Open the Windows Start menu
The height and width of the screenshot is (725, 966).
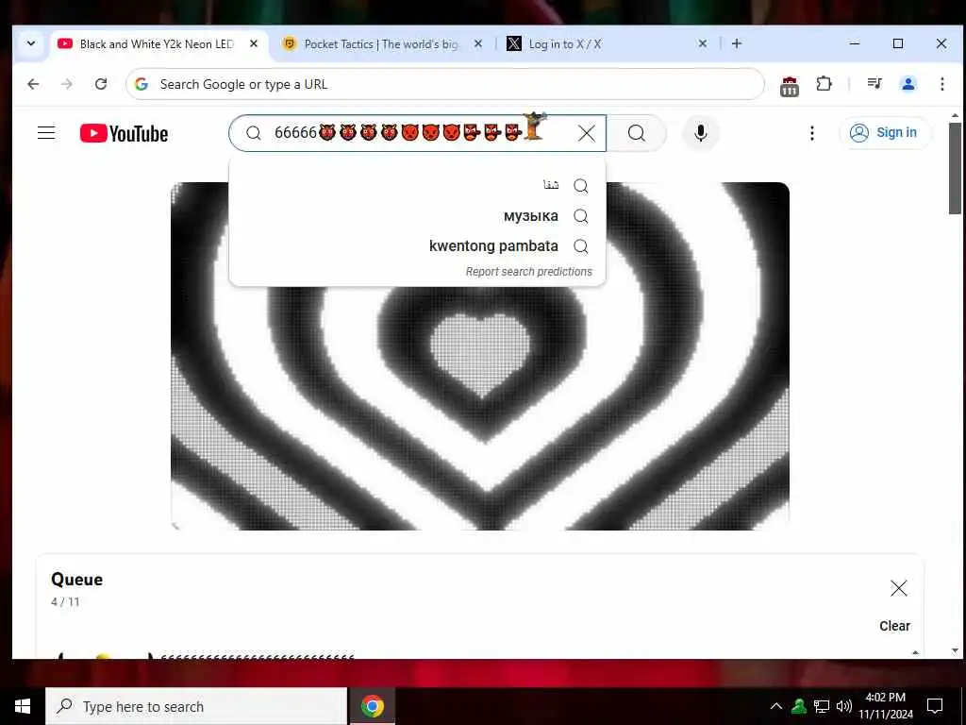[23, 706]
